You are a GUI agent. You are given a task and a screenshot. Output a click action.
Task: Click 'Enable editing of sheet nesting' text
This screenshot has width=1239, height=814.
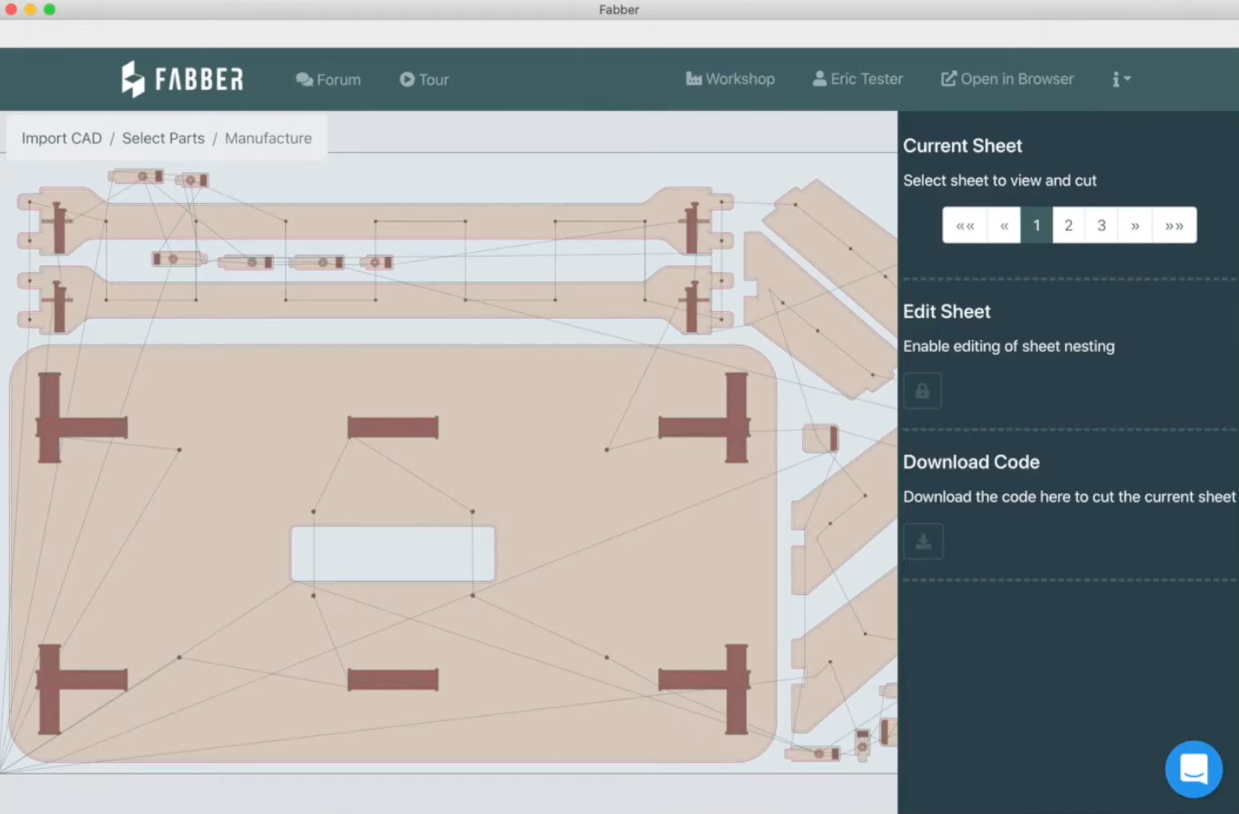pos(1009,346)
